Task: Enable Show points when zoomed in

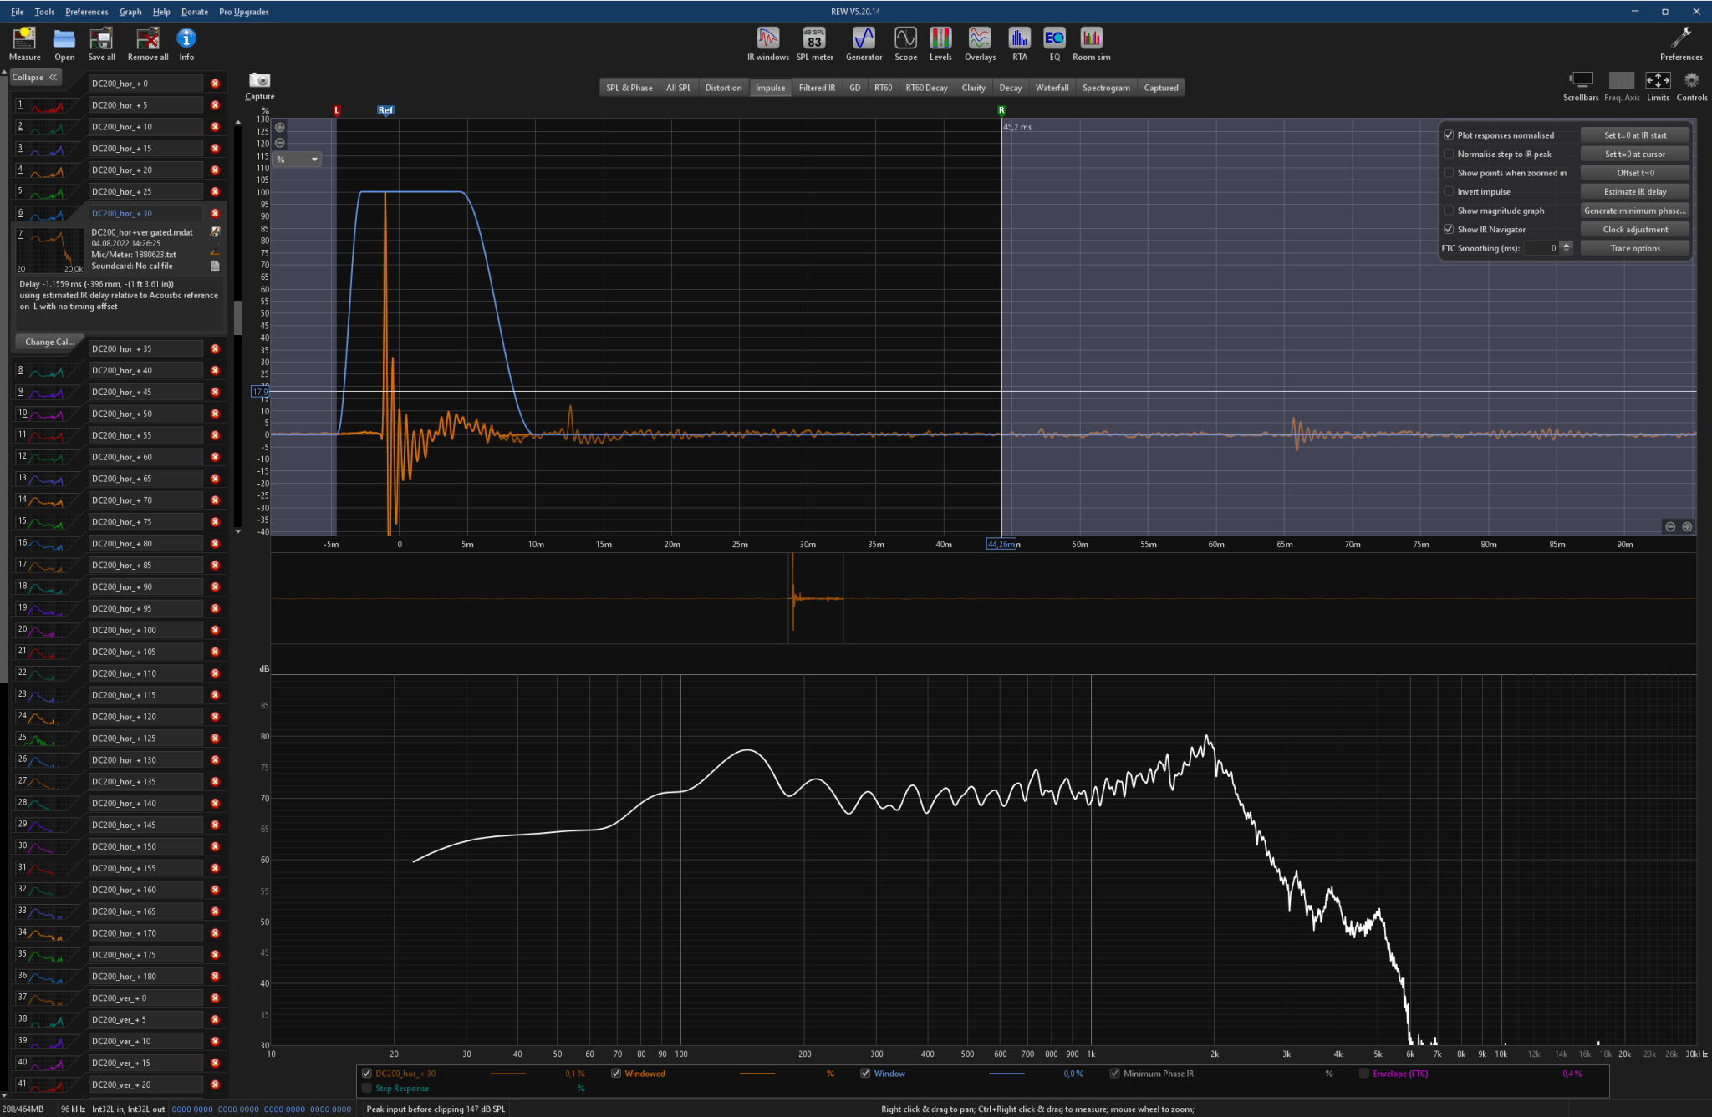Action: coord(1449,173)
